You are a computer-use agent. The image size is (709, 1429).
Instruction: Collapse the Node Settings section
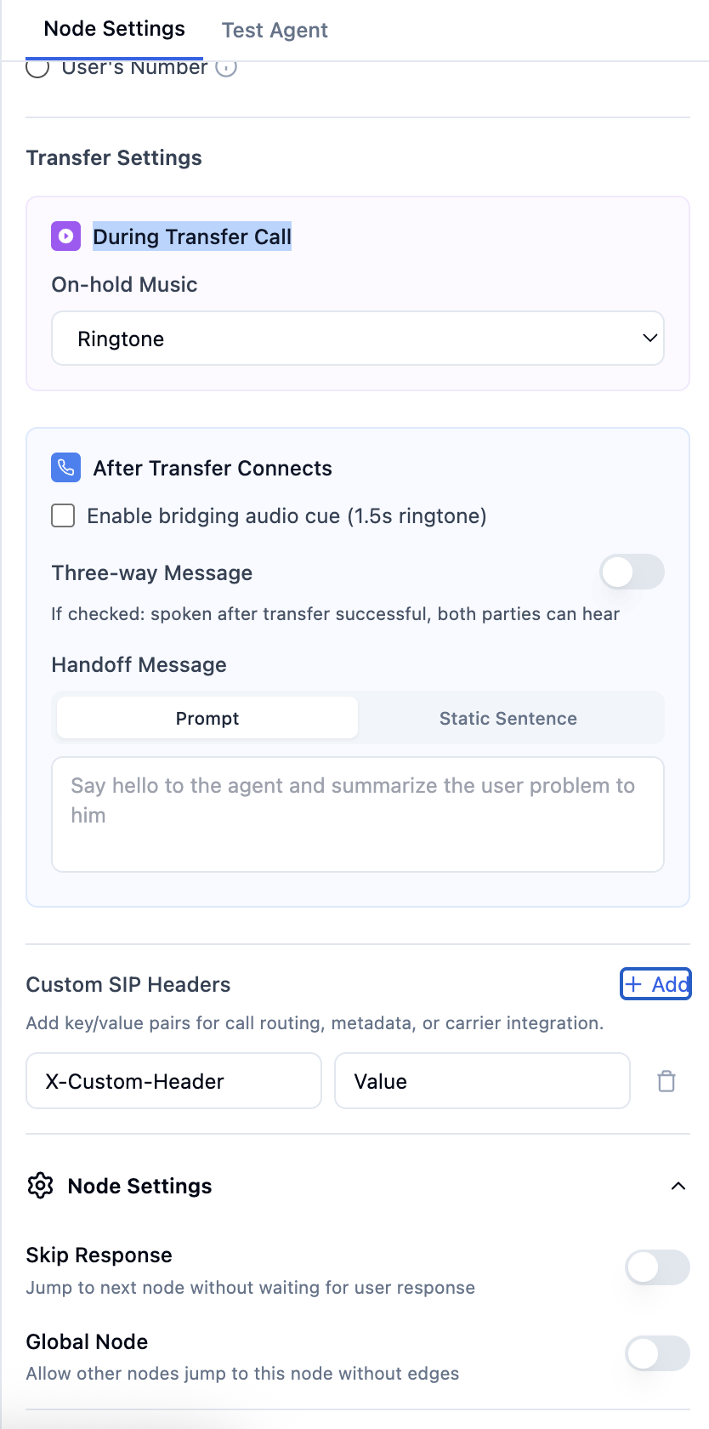pos(678,1186)
